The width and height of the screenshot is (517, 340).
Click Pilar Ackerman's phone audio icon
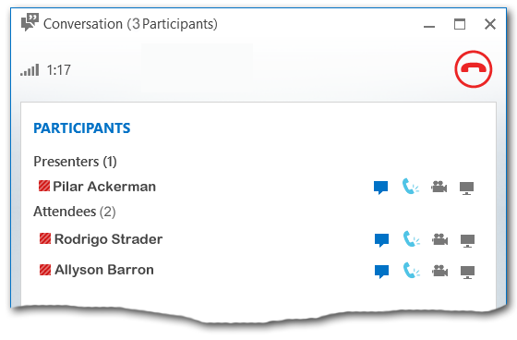[410, 187]
